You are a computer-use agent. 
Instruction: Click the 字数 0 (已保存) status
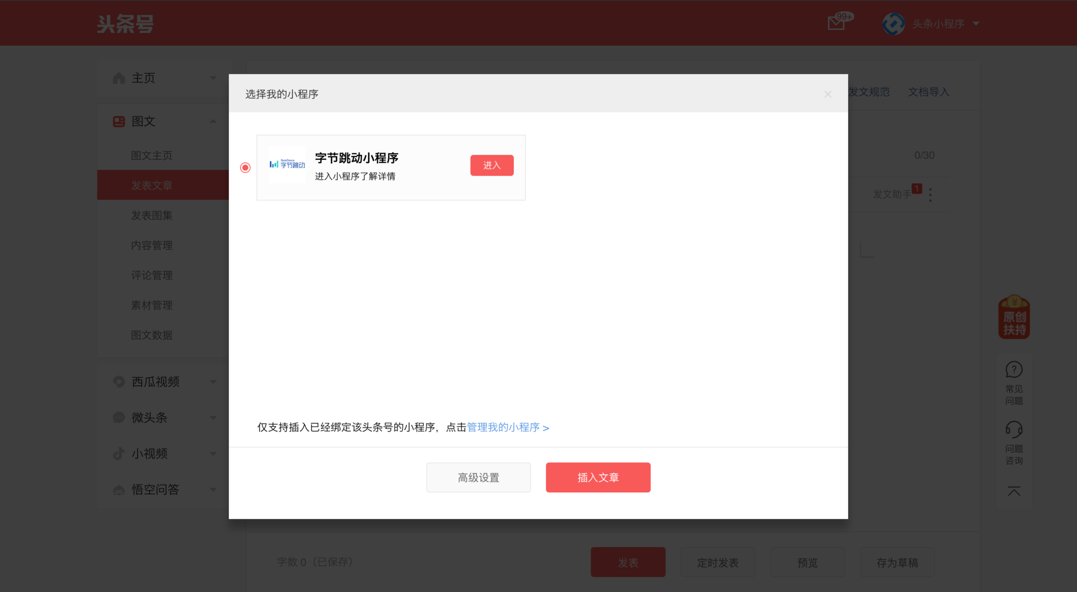point(315,562)
